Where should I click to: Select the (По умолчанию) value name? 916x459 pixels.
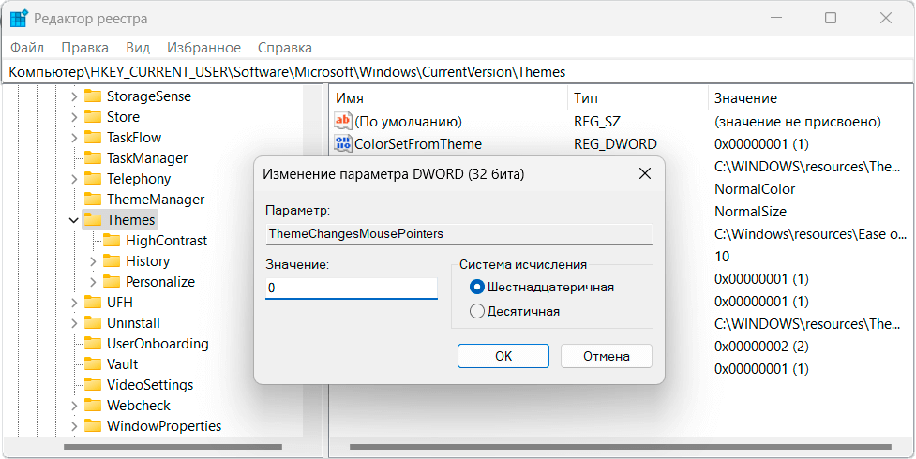point(409,122)
